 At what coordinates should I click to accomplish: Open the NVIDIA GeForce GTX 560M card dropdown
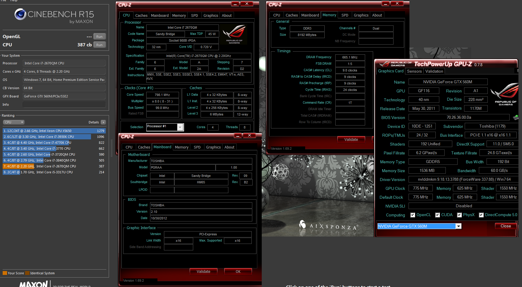[x=458, y=226]
